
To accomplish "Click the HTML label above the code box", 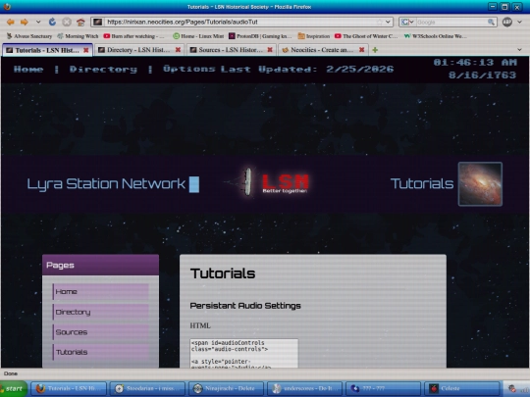I will (x=200, y=325).
